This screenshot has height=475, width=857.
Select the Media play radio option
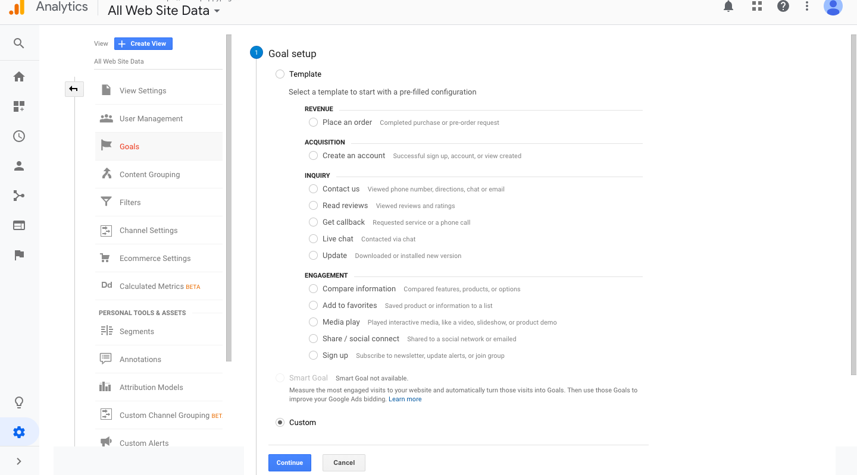[313, 322]
